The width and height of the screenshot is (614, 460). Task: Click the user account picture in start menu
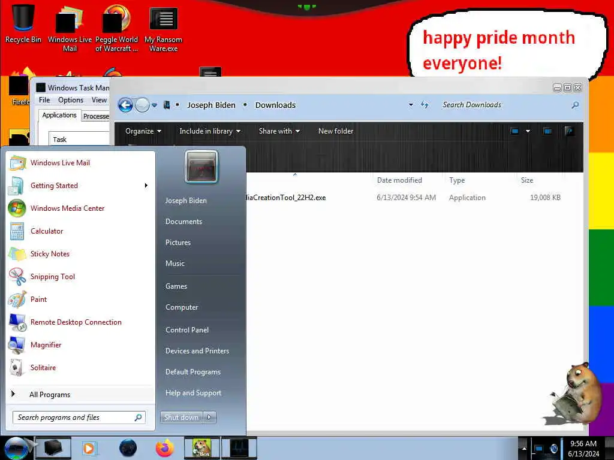pos(201,167)
